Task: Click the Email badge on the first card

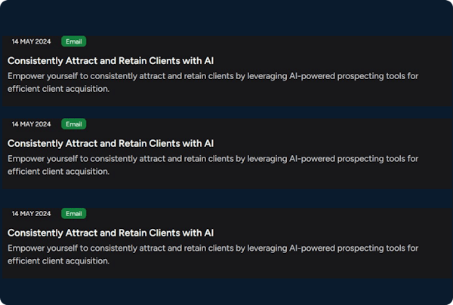Action: [73, 41]
